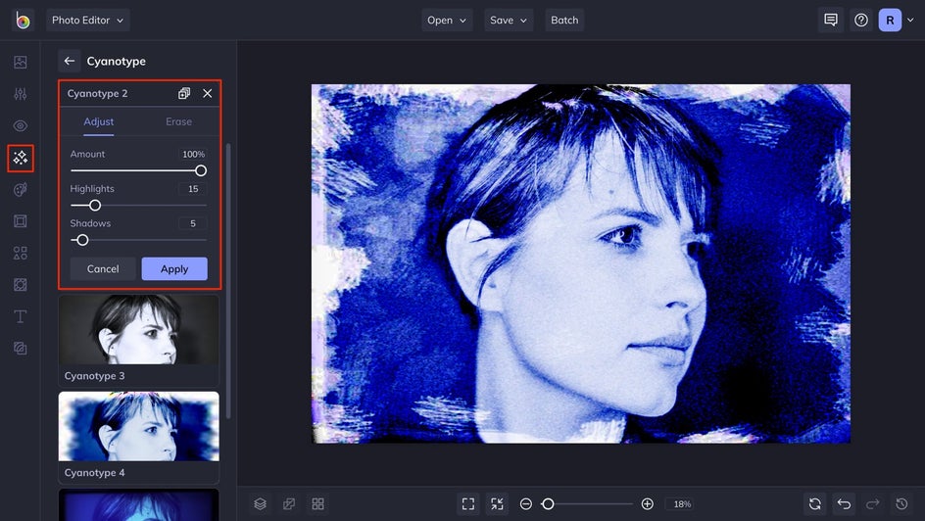Image resolution: width=925 pixels, height=521 pixels.
Task: Cancel the Cyanotype 2 effect
Action: point(103,268)
